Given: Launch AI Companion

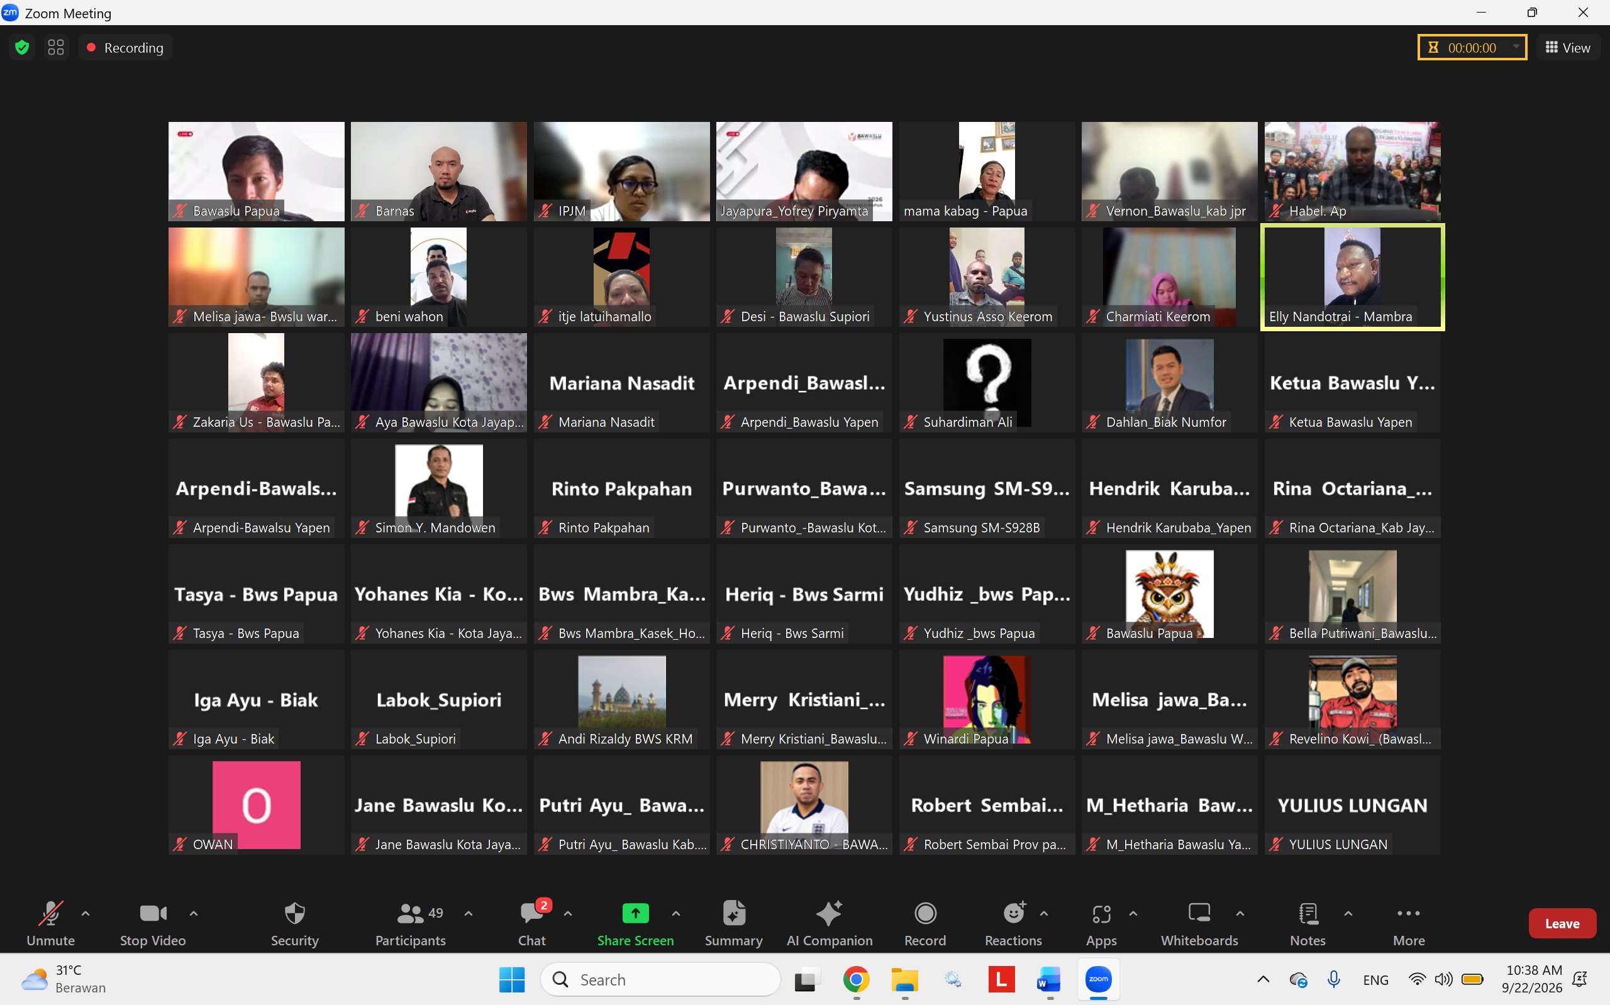Looking at the screenshot, I should [830, 923].
